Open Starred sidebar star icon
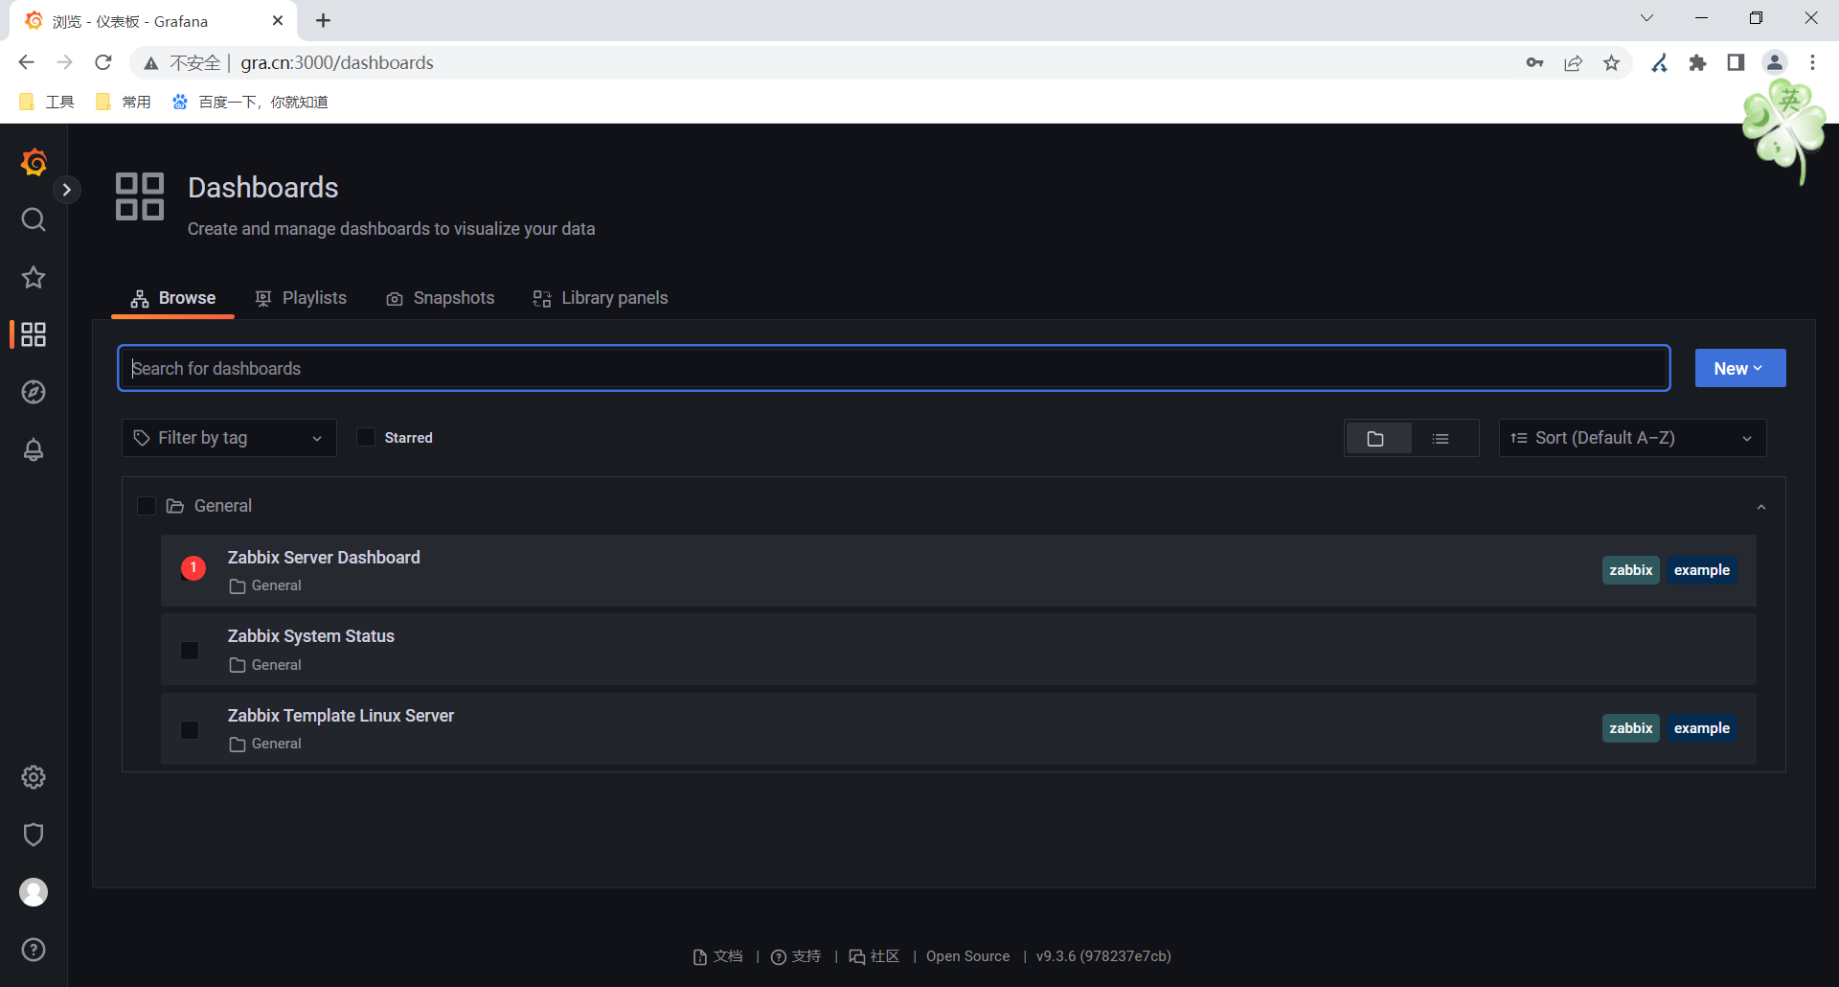This screenshot has width=1839, height=987. pos(34,277)
